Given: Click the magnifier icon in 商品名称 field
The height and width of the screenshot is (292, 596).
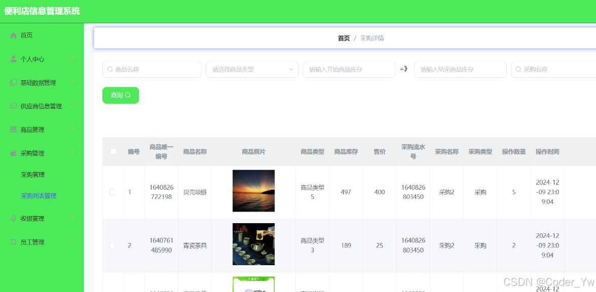Looking at the screenshot, I should tap(110, 69).
